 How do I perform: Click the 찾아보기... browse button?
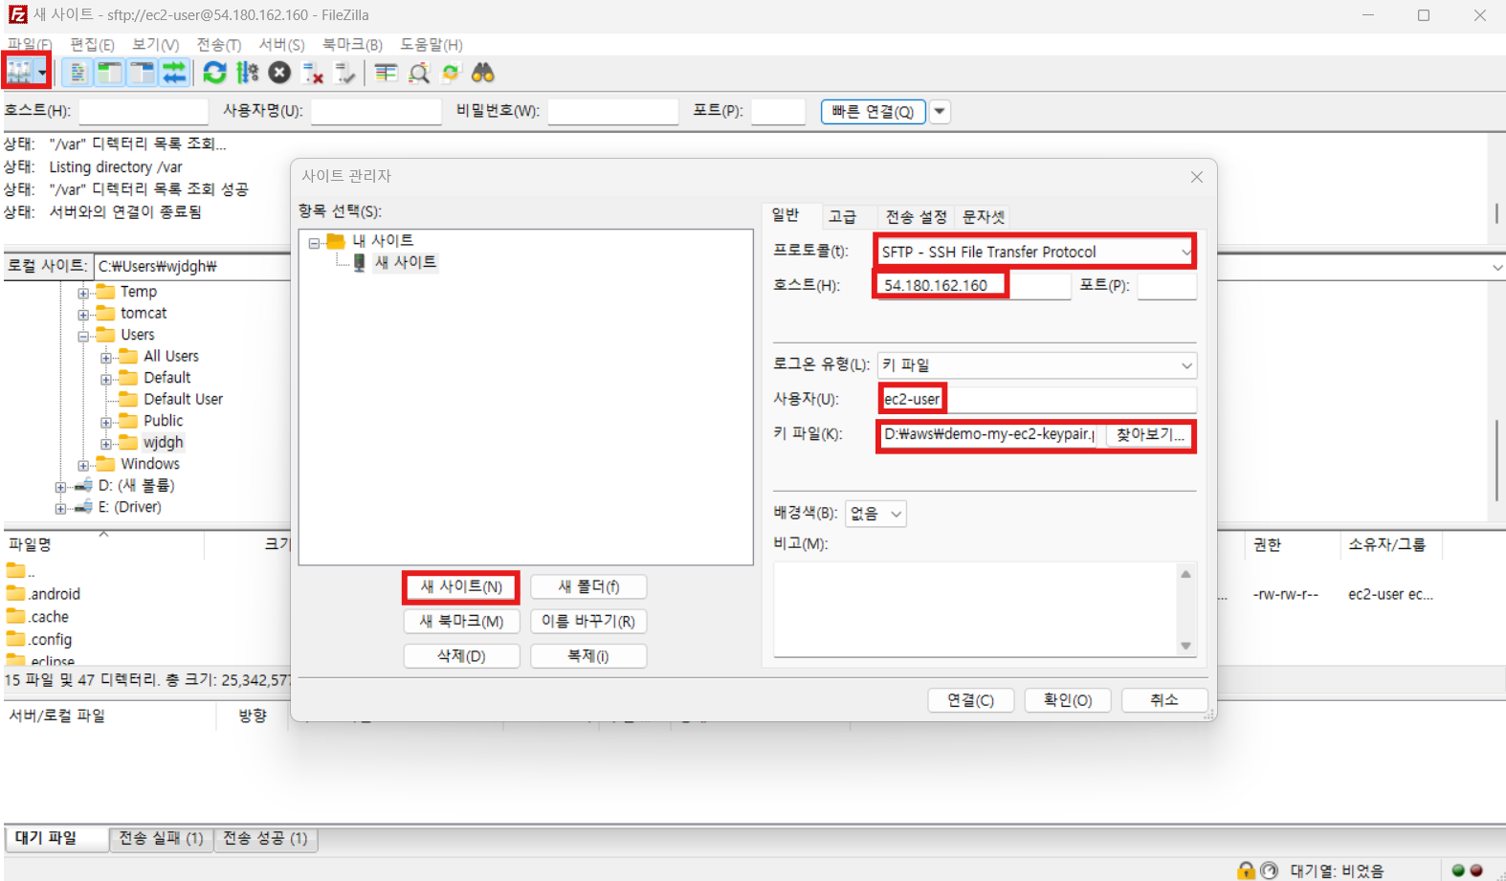(x=1150, y=434)
